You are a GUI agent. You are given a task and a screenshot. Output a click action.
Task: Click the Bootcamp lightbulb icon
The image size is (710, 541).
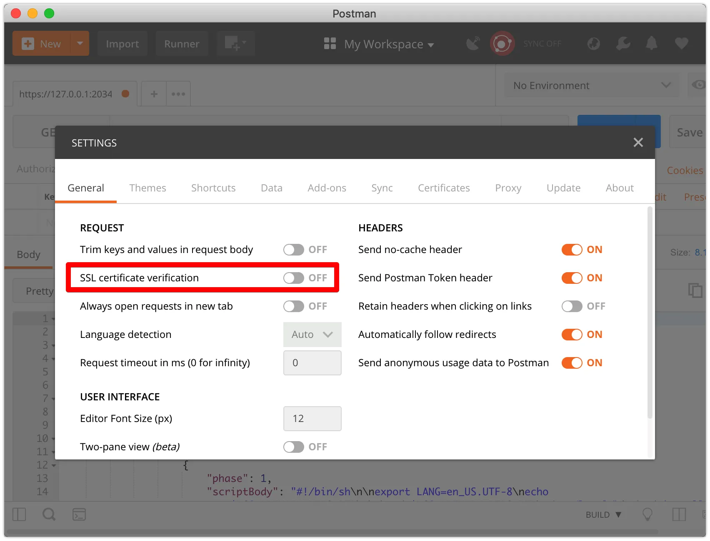(x=647, y=514)
